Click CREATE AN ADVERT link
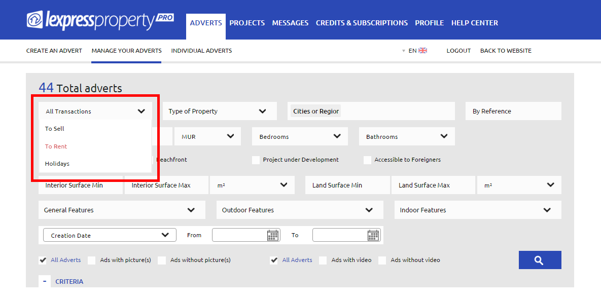 pos(54,51)
